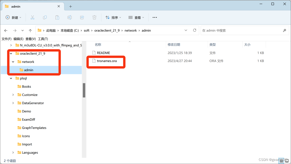
Task: Refresh the folder view
Action: point(195,30)
